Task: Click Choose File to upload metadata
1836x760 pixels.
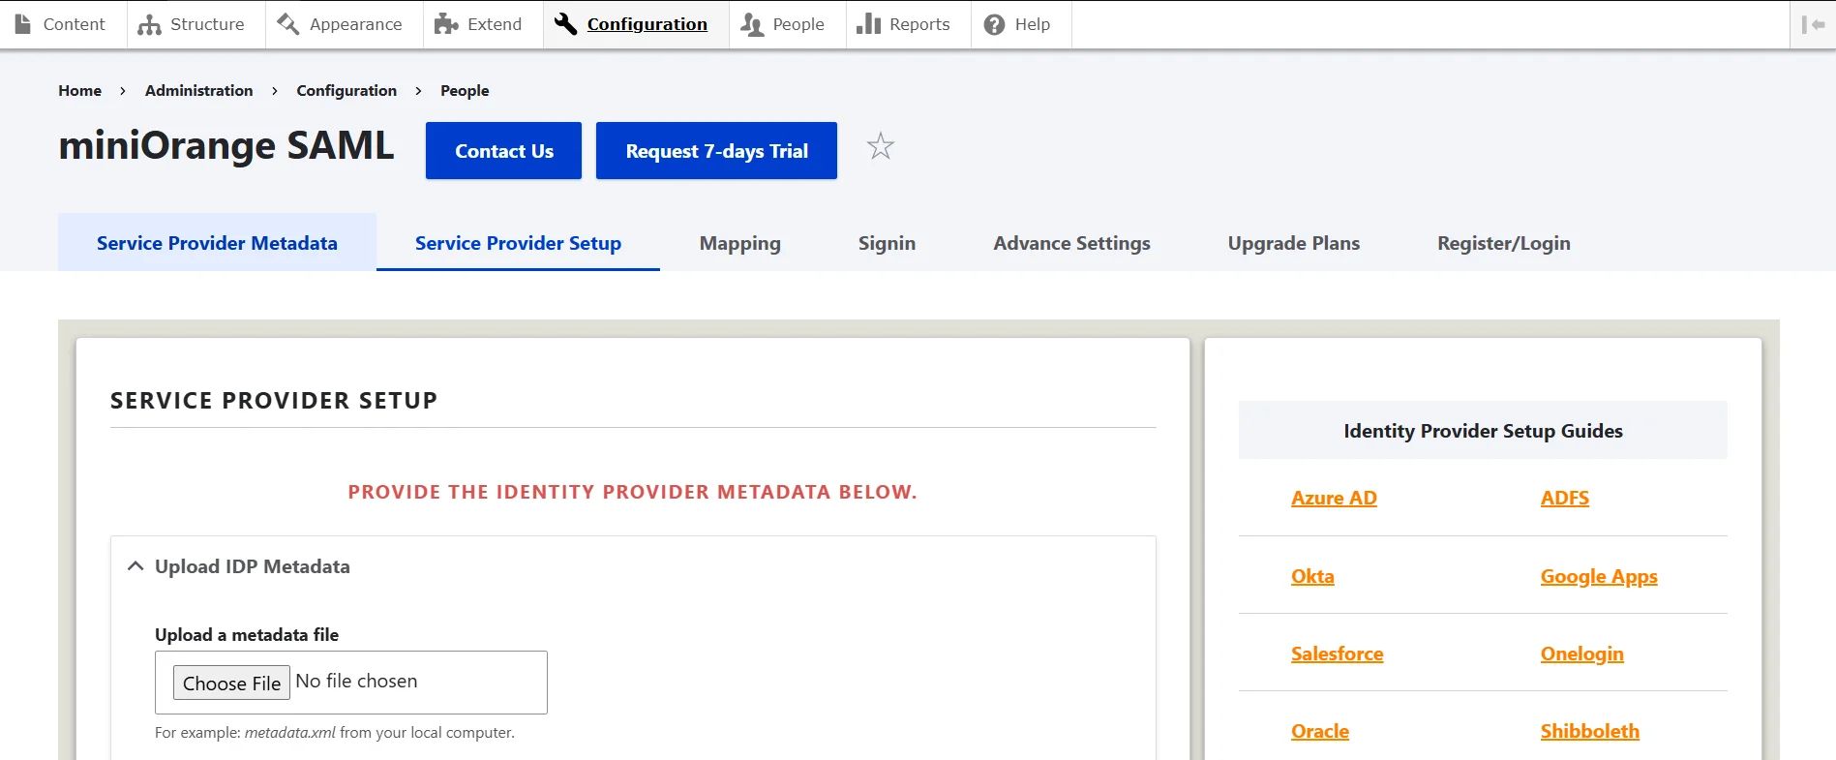Action: (232, 683)
